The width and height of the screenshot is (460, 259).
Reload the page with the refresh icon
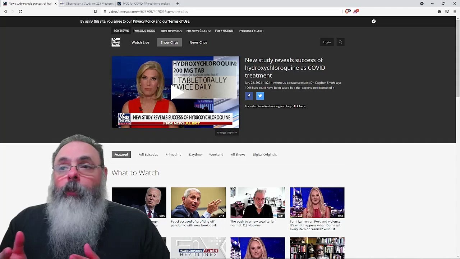pos(20,12)
